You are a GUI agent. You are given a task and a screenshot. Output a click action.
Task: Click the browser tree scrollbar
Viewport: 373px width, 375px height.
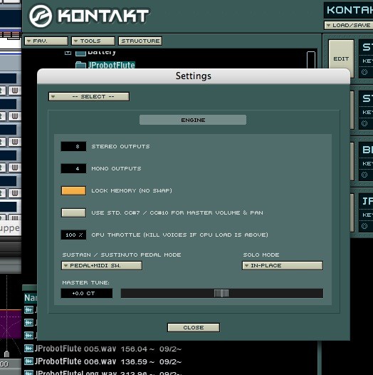click(311, 60)
